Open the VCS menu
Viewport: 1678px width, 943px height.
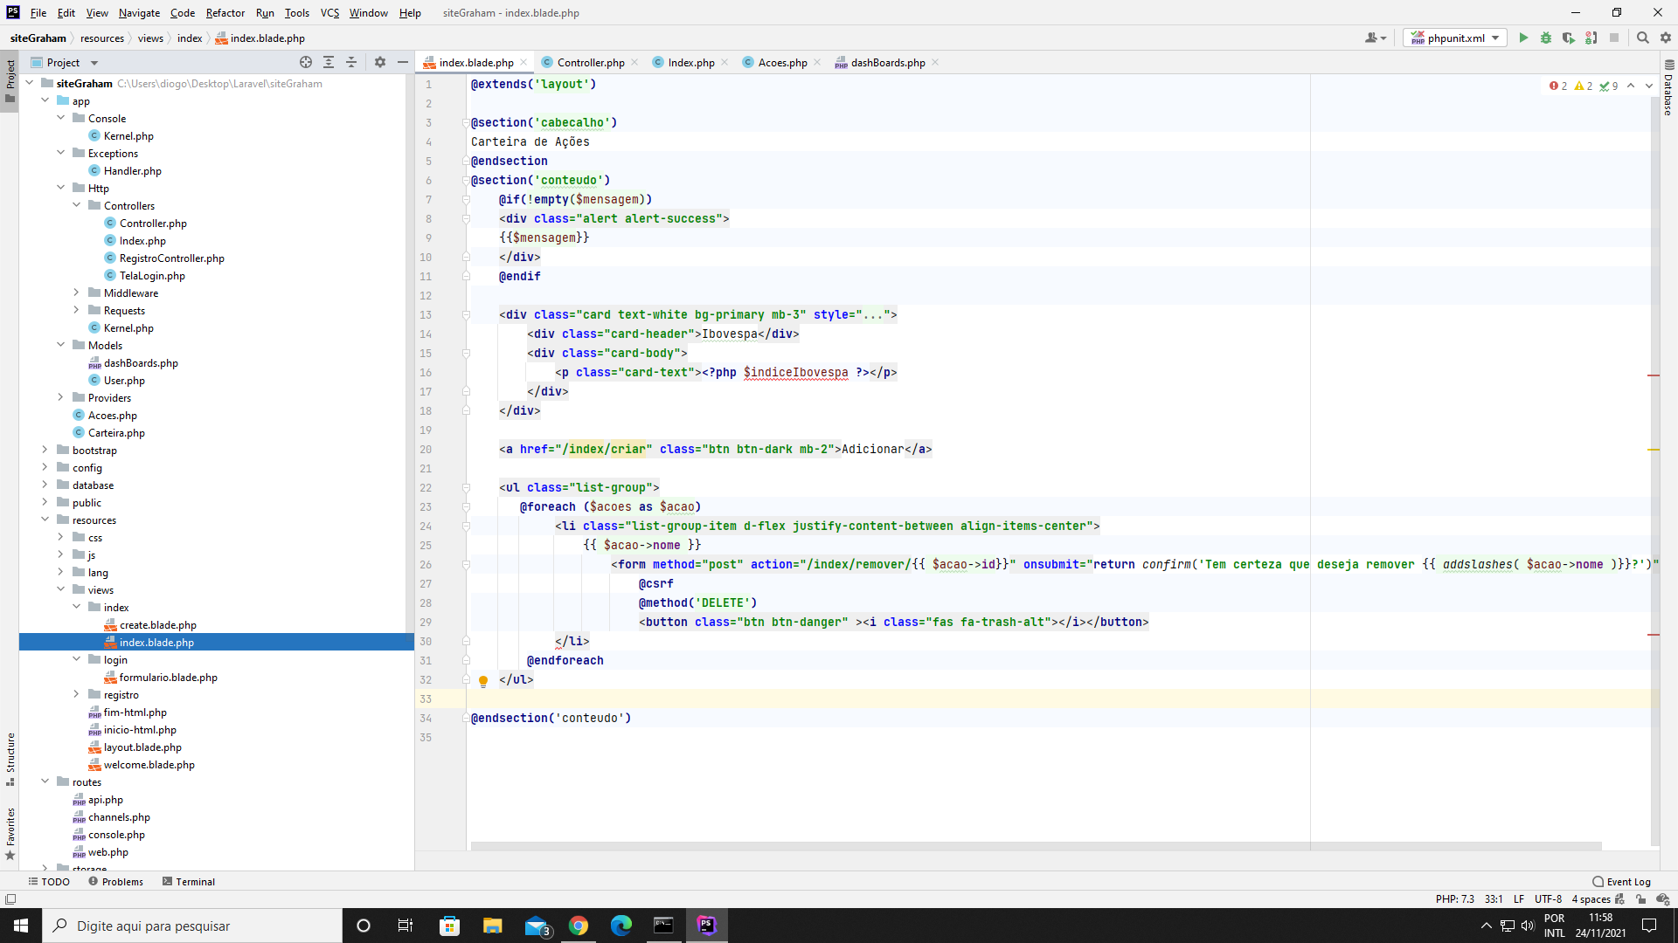click(x=329, y=13)
